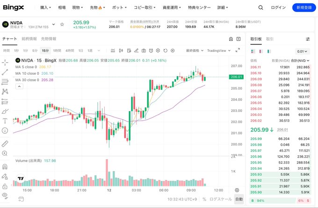Open the 現物 dropdown menu
Screen dimensions: 318x208
coord(78,7)
